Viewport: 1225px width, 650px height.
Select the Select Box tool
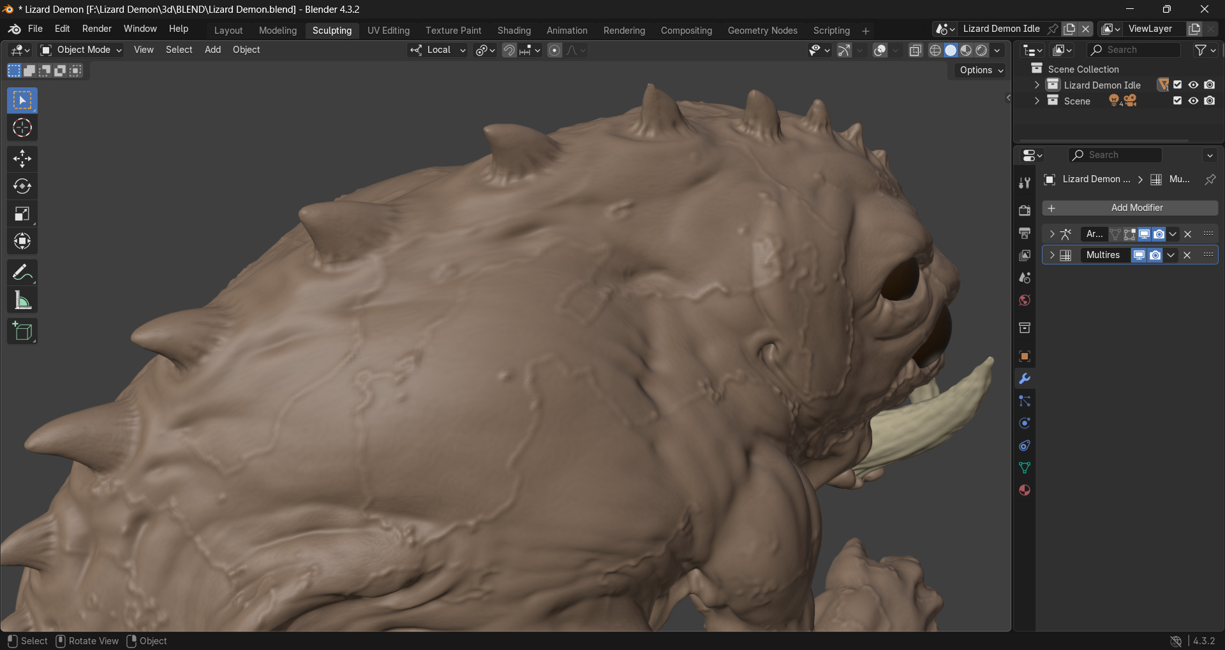(x=22, y=101)
